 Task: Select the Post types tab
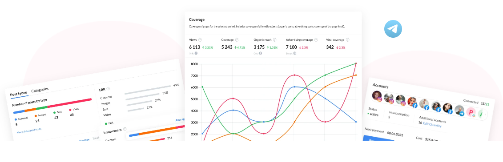(18, 94)
